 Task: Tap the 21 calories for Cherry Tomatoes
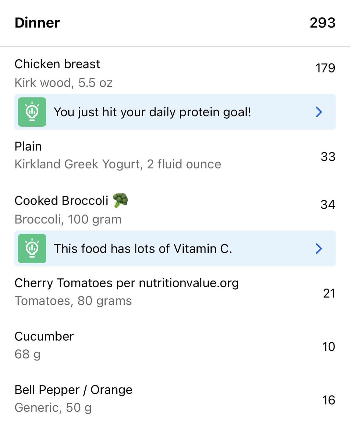(329, 293)
